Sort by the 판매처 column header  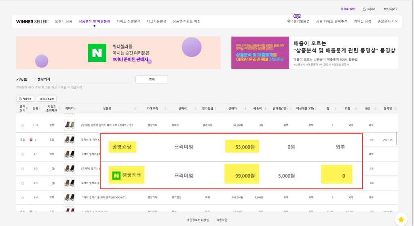point(182,109)
